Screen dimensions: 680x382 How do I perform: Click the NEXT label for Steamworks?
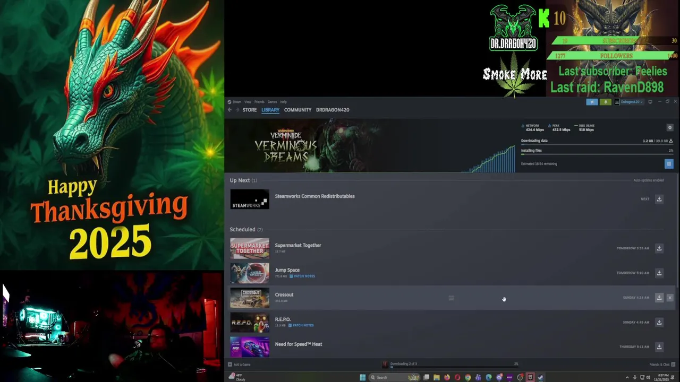click(645, 199)
